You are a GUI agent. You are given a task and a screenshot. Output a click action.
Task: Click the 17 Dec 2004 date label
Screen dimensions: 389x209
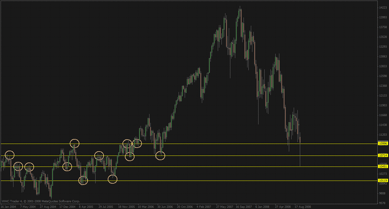(x=67, y=207)
